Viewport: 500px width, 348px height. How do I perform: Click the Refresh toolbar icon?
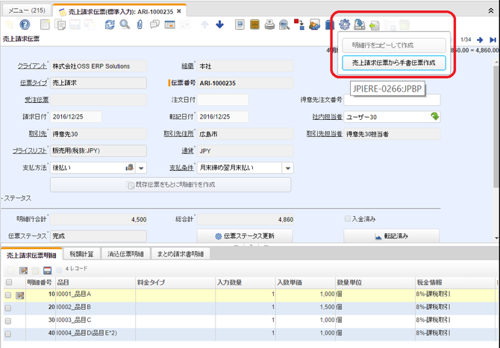point(110,25)
